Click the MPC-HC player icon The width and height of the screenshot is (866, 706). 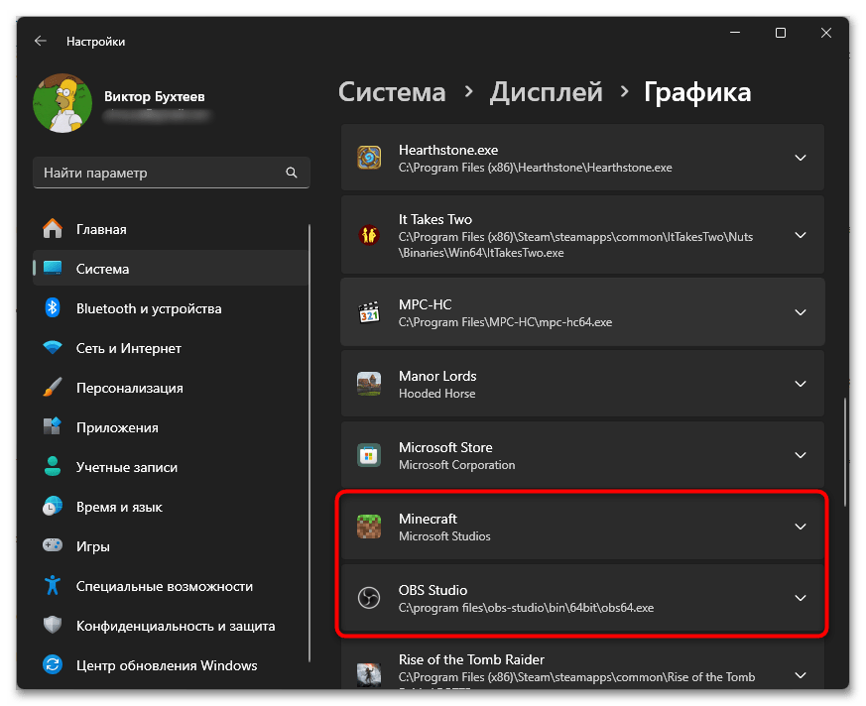pos(369,312)
